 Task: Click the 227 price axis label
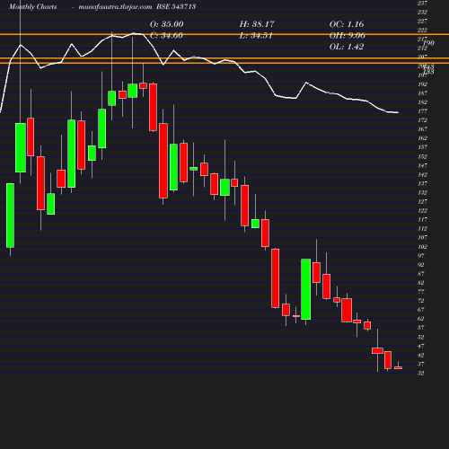tap(422, 22)
